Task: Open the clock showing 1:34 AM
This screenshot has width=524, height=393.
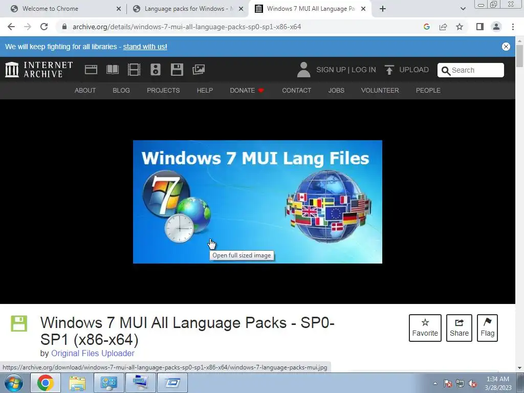Action: [498, 383]
